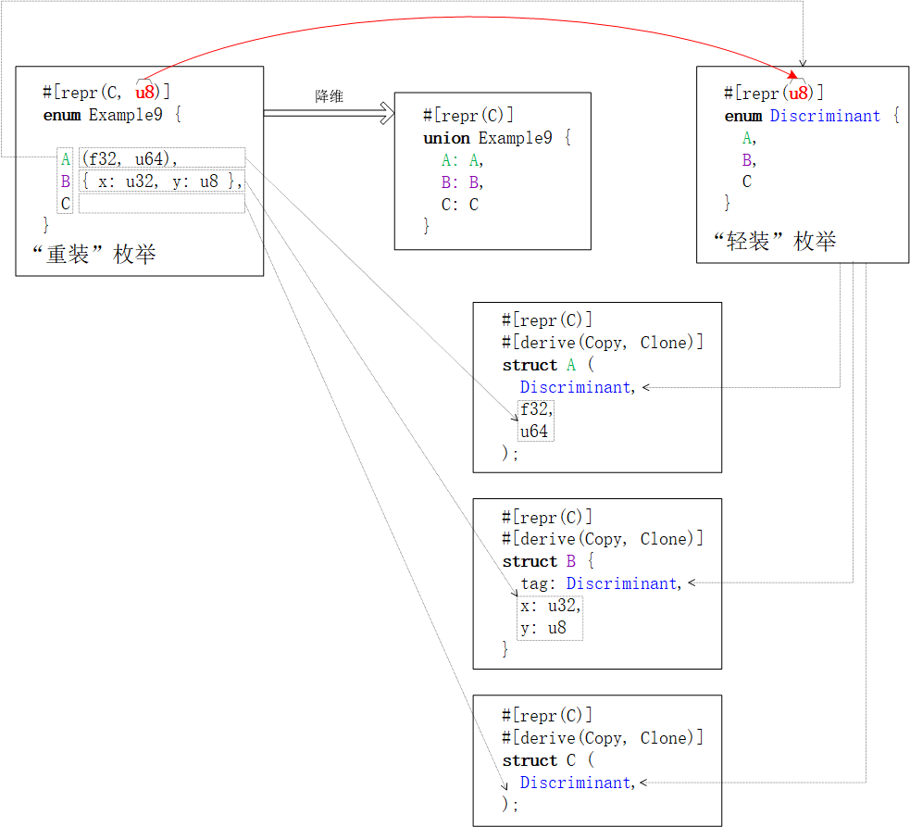
Task: Click the 'u64' field in struct A
Action: point(534,432)
